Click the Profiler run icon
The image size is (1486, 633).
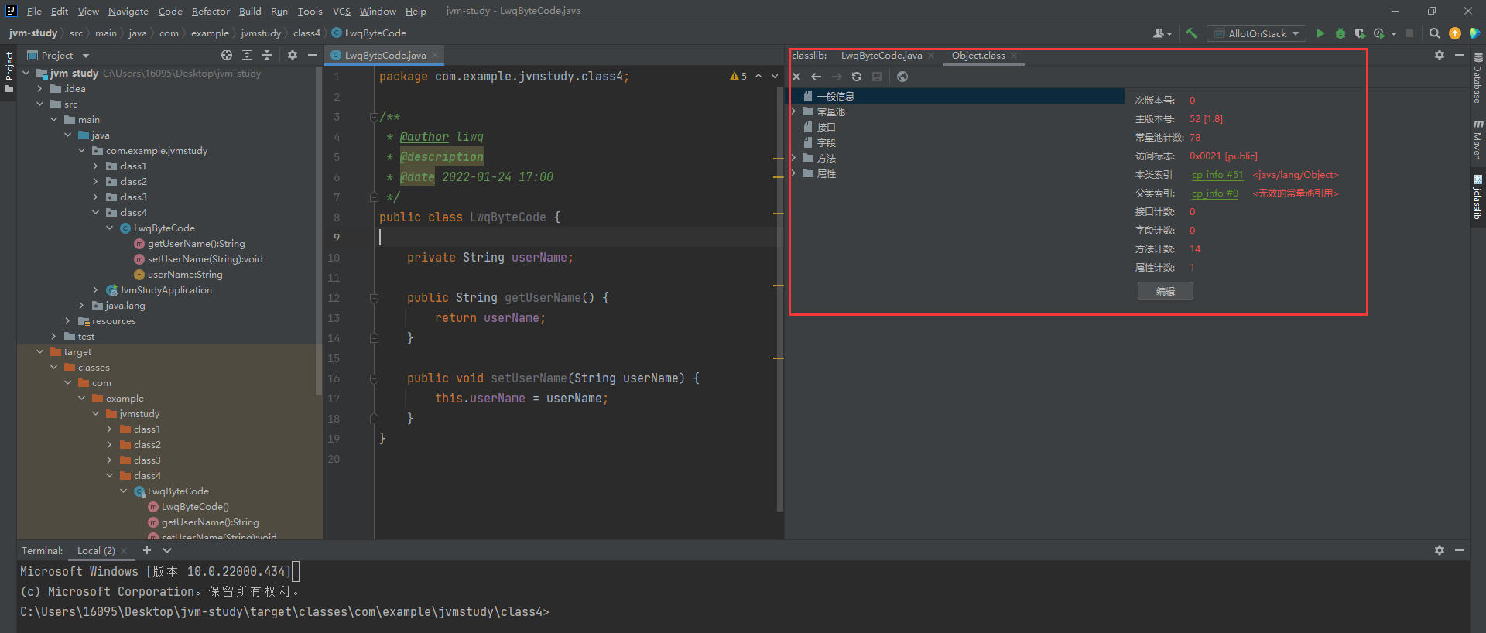(1379, 33)
